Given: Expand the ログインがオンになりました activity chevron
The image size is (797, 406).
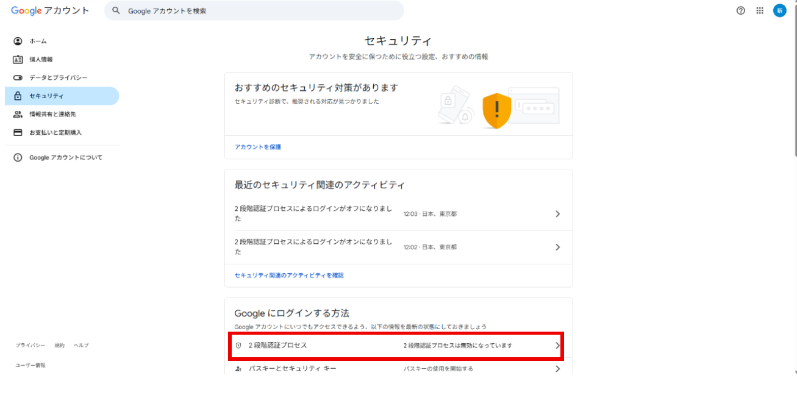Looking at the screenshot, I should click(x=557, y=248).
